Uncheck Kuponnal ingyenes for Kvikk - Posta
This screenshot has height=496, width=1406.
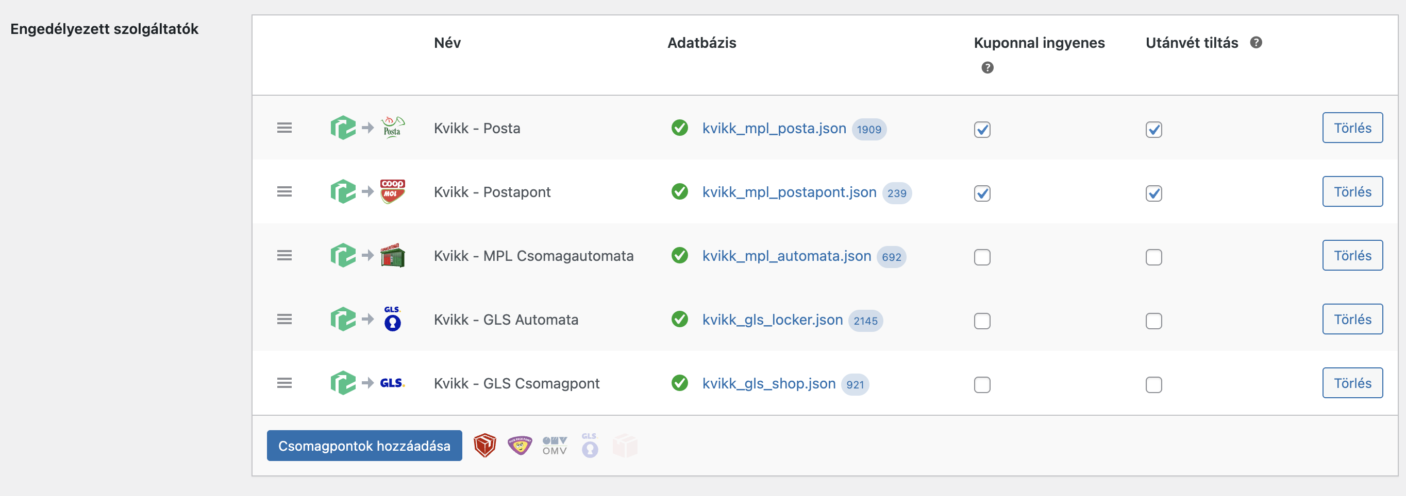tap(982, 130)
